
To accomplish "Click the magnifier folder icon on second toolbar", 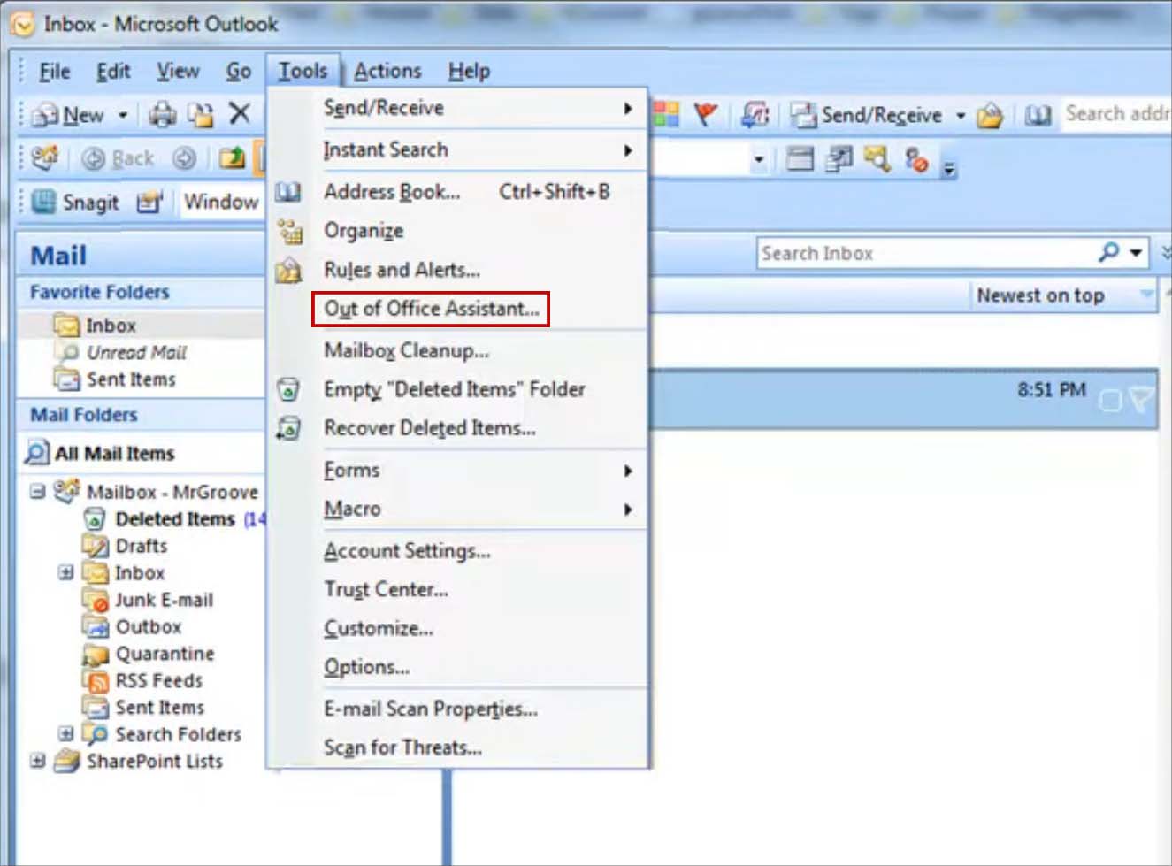I will tap(877, 159).
